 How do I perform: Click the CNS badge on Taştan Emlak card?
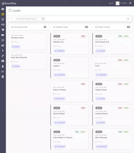(120, 84)
